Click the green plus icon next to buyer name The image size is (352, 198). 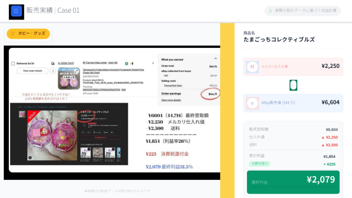click(126, 64)
